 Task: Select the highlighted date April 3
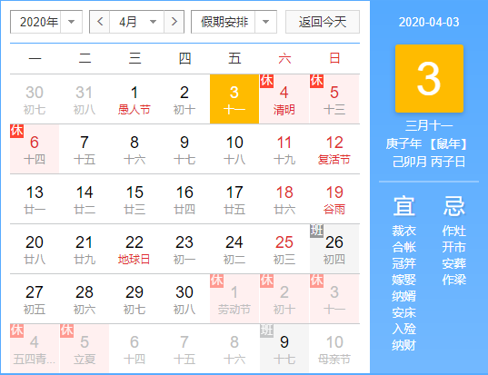coord(234,99)
